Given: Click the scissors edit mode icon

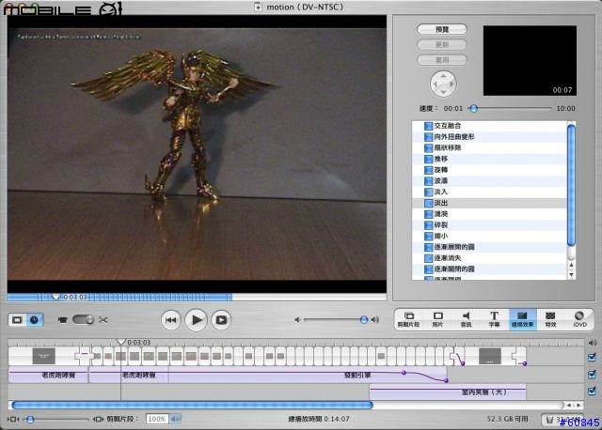Looking at the screenshot, I should [x=103, y=319].
